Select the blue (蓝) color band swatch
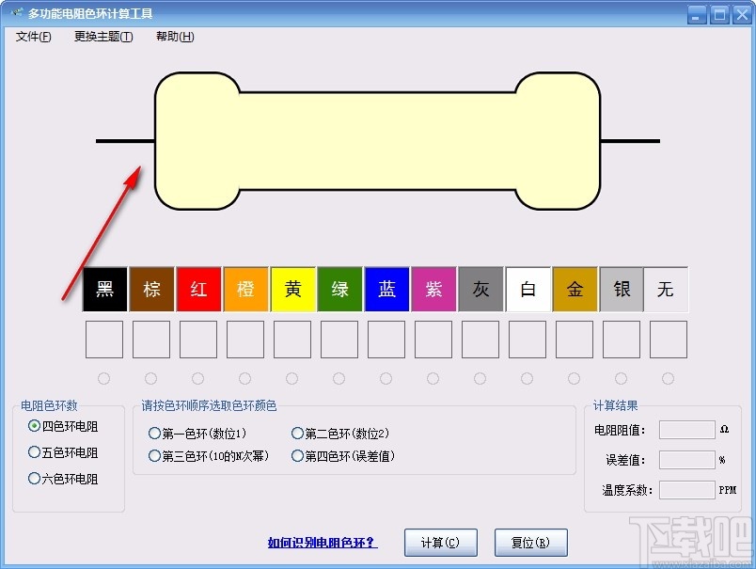The height and width of the screenshot is (569, 756). [386, 290]
